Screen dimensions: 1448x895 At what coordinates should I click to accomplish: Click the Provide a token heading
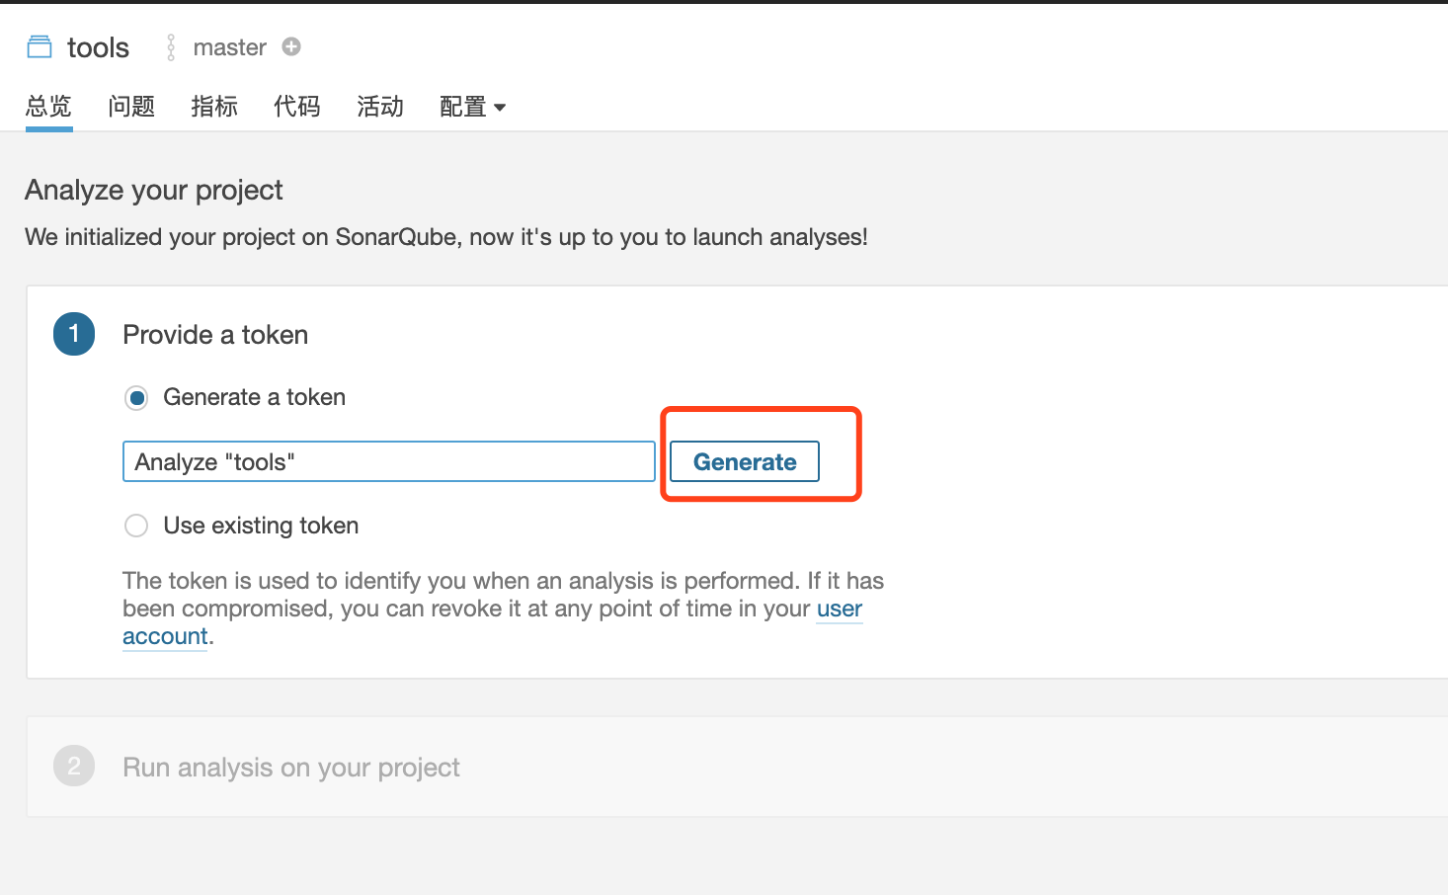pyautogui.click(x=215, y=335)
